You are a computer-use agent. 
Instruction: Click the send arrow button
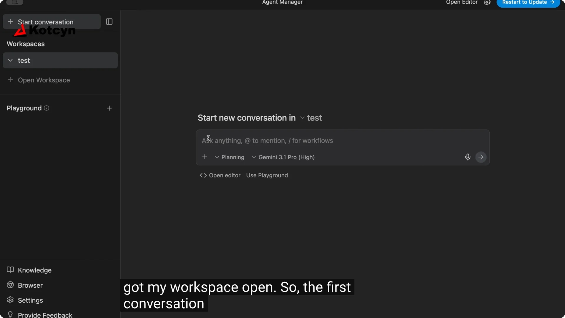(x=481, y=157)
